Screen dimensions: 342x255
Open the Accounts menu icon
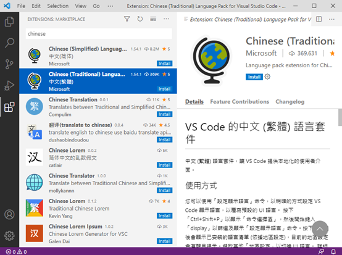coord(9,214)
